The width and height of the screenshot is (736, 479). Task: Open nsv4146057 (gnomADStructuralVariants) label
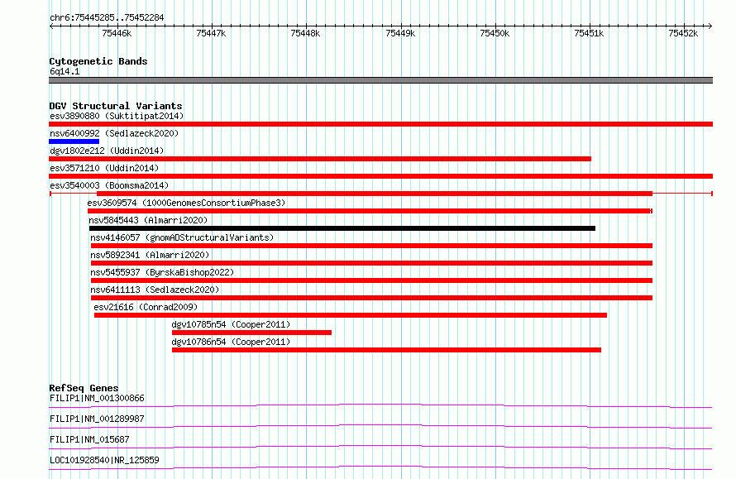coord(182,237)
